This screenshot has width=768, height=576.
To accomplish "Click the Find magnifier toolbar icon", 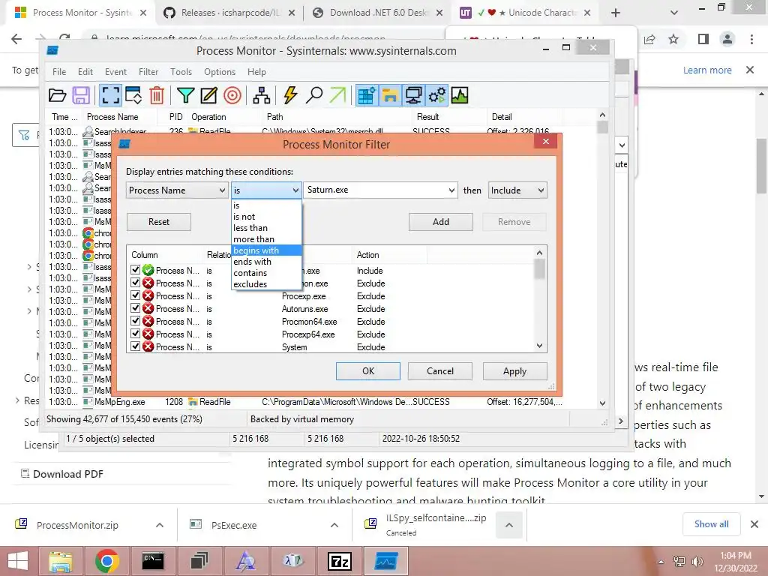I will coord(314,95).
